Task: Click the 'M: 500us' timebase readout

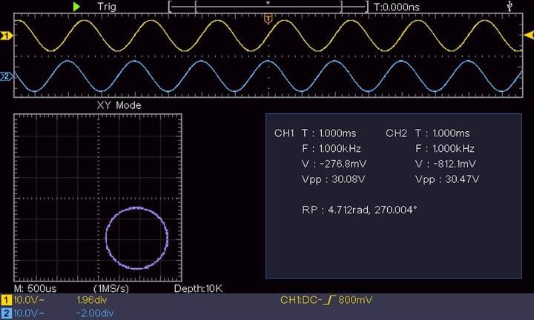Action: (x=35, y=288)
